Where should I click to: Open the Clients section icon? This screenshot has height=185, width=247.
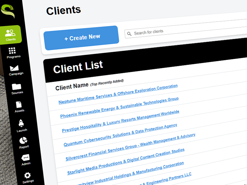pyautogui.click(x=10, y=33)
